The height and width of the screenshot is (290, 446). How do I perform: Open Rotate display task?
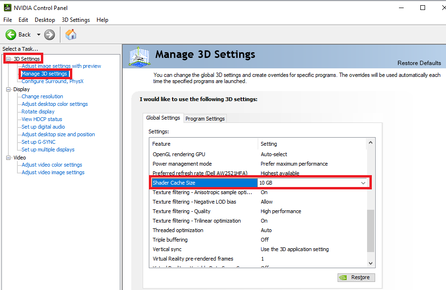(x=38, y=112)
